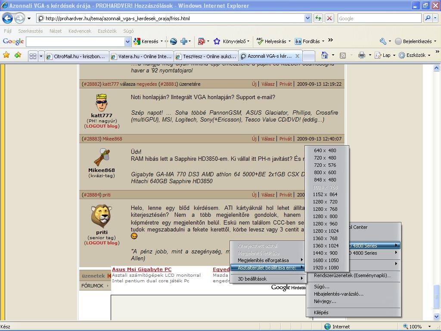Click the #28884 post number link

91,195
